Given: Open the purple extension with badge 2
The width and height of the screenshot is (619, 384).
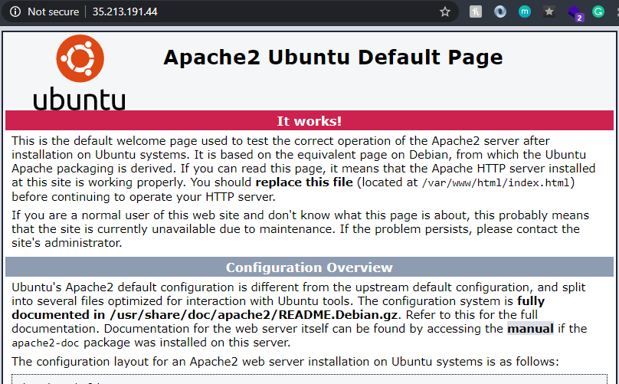Looking at the screenshot, I should click(x=575, y=12).
